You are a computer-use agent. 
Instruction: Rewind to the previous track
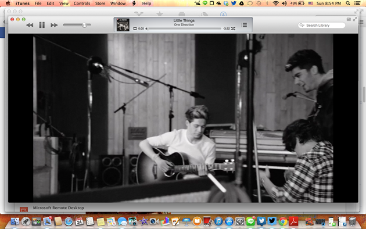[30, 25]
